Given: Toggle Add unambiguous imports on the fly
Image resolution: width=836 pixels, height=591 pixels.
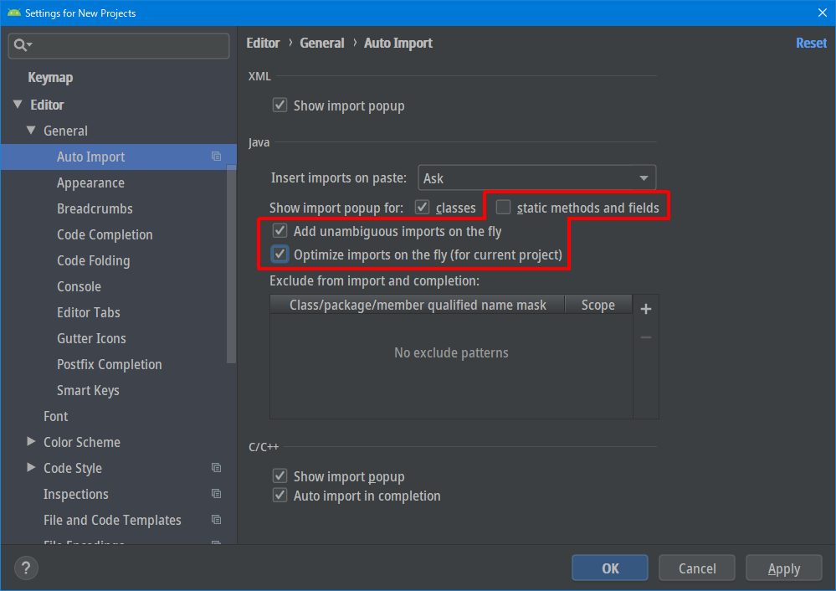Looking at the screenshot, I should pos(280,230).
